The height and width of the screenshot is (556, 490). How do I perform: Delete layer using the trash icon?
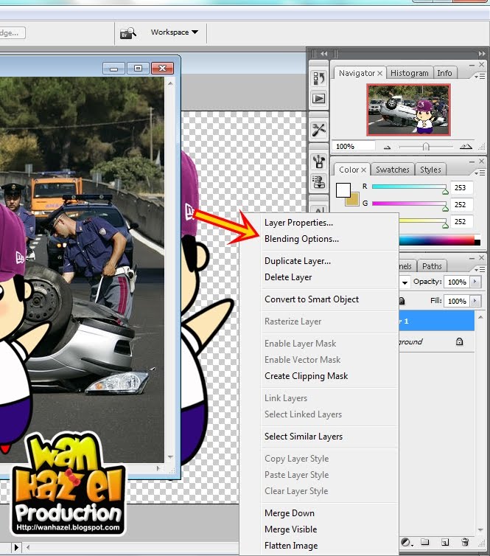pos(465,542)
